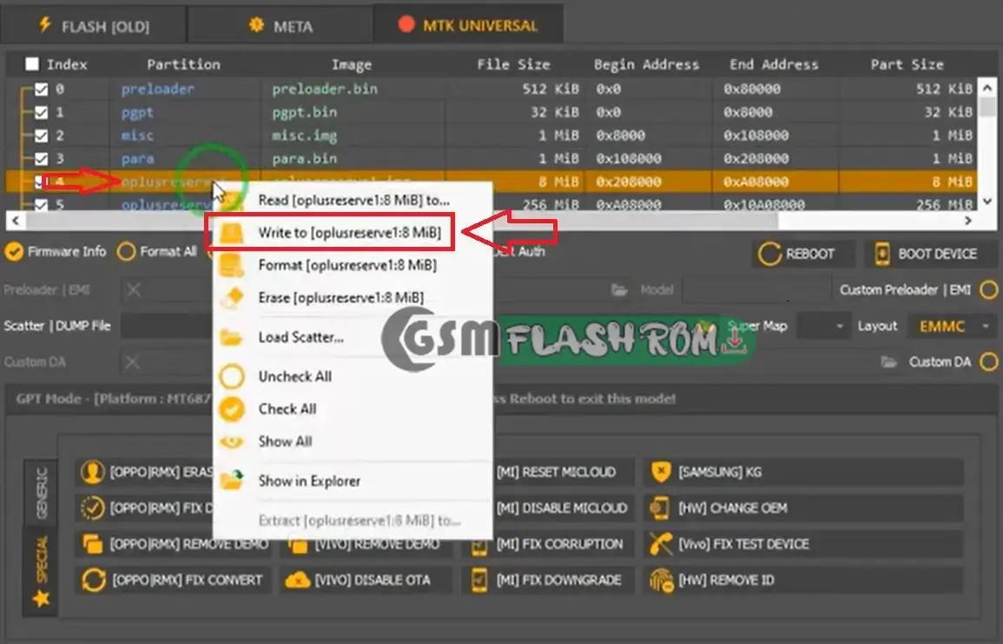
Task: Click the Samsung KG shield icon
Action: click(x=661, y=472)
